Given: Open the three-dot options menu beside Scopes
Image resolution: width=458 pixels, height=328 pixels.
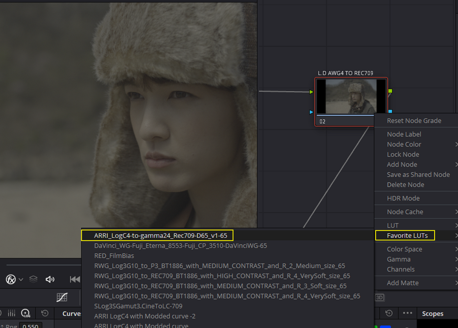Looking at the screenshot, I should pos(408,313).
